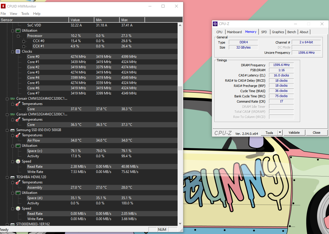Click the Utilization graph icon under Processor section
329x234 pixels.
click(18, 30)
